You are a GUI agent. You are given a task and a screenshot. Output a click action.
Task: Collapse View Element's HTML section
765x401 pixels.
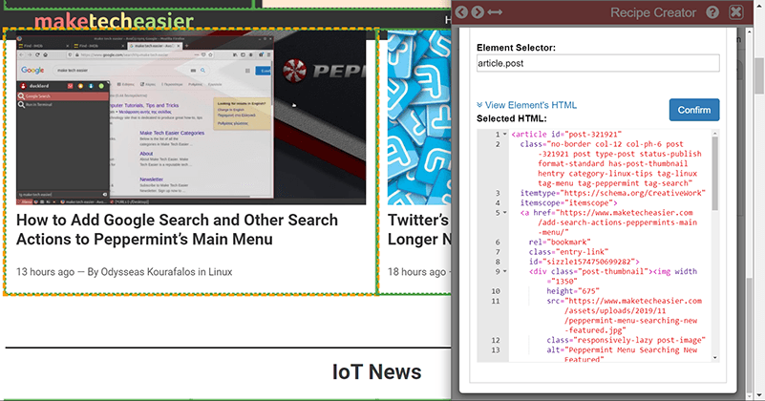(x=526, y=105)
